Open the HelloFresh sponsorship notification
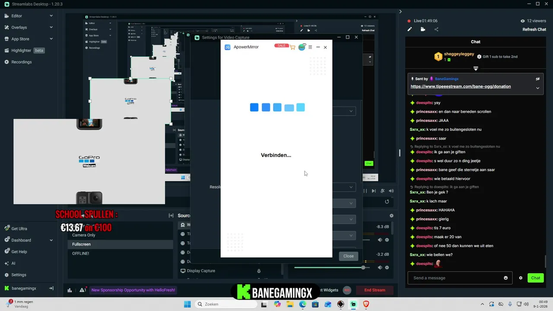 [133, 290]
